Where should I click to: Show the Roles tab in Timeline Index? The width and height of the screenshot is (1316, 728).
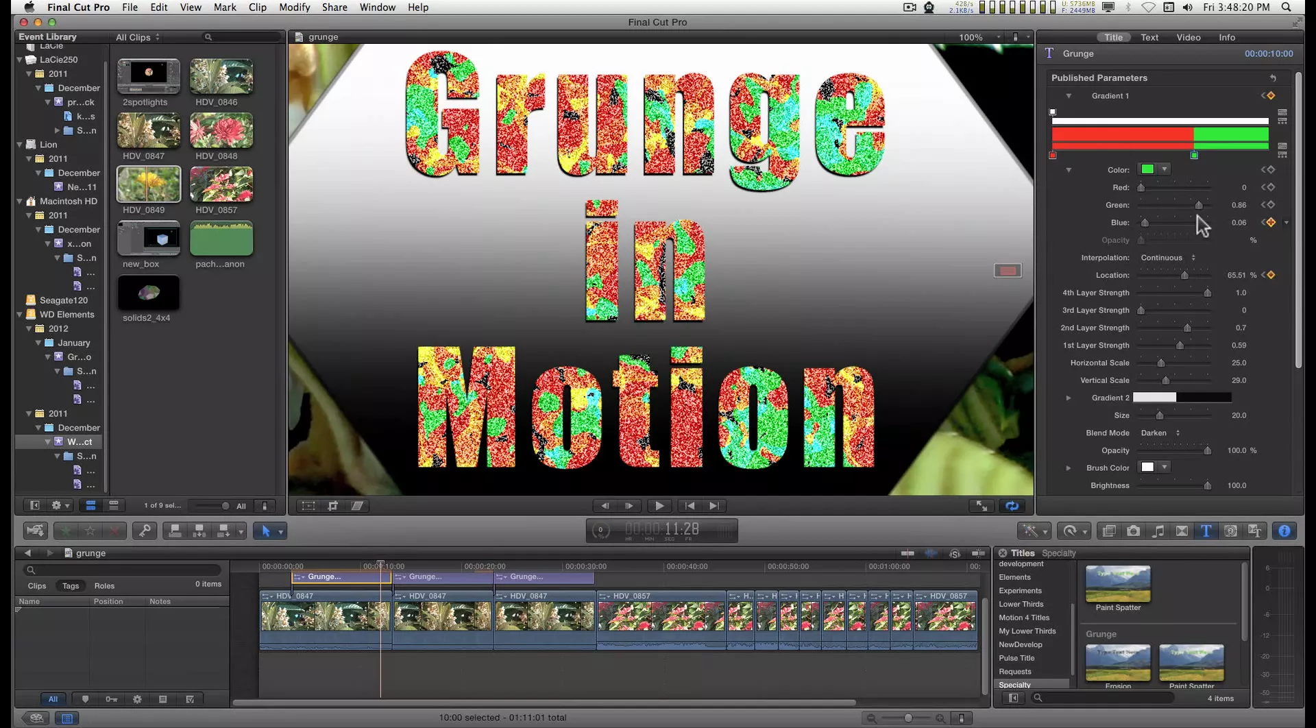104,586
